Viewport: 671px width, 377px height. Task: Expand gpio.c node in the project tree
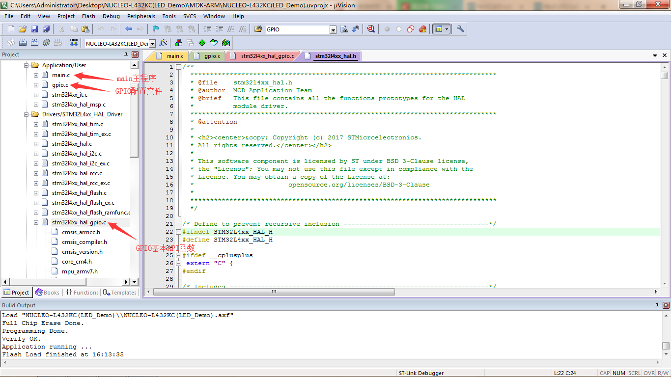click(x=36, y=85)
